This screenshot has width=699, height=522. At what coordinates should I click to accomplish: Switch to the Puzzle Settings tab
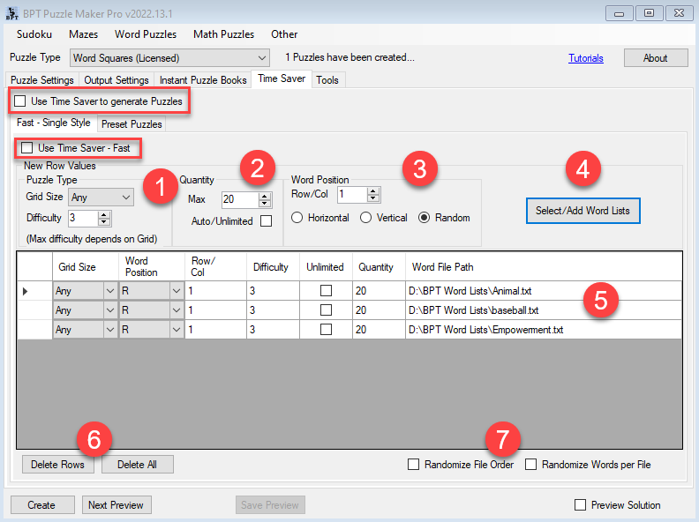(41, 80)
